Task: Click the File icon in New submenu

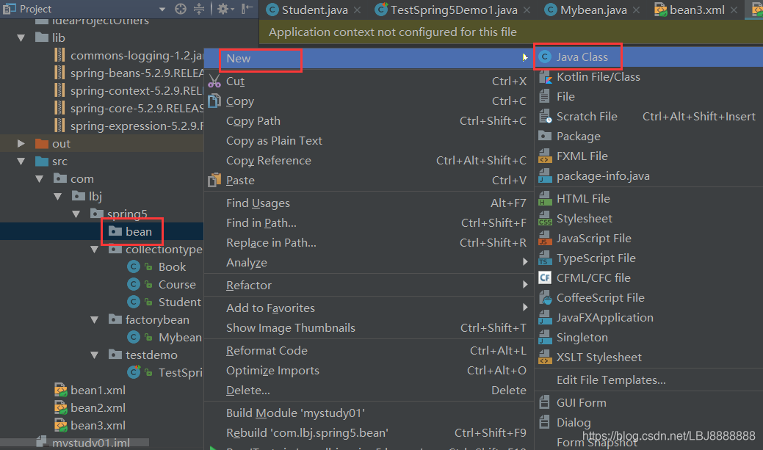Action: 545,97
